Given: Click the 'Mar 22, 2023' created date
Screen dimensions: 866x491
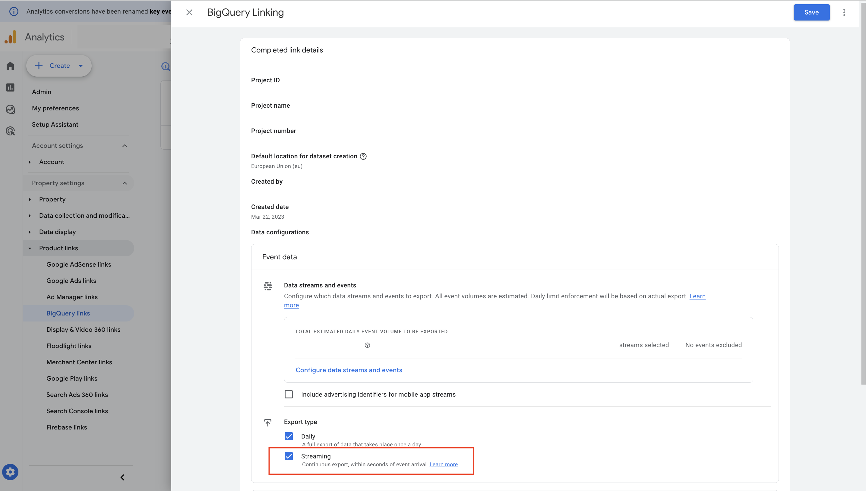Looking at the screenshot, I should click(267, 217).
